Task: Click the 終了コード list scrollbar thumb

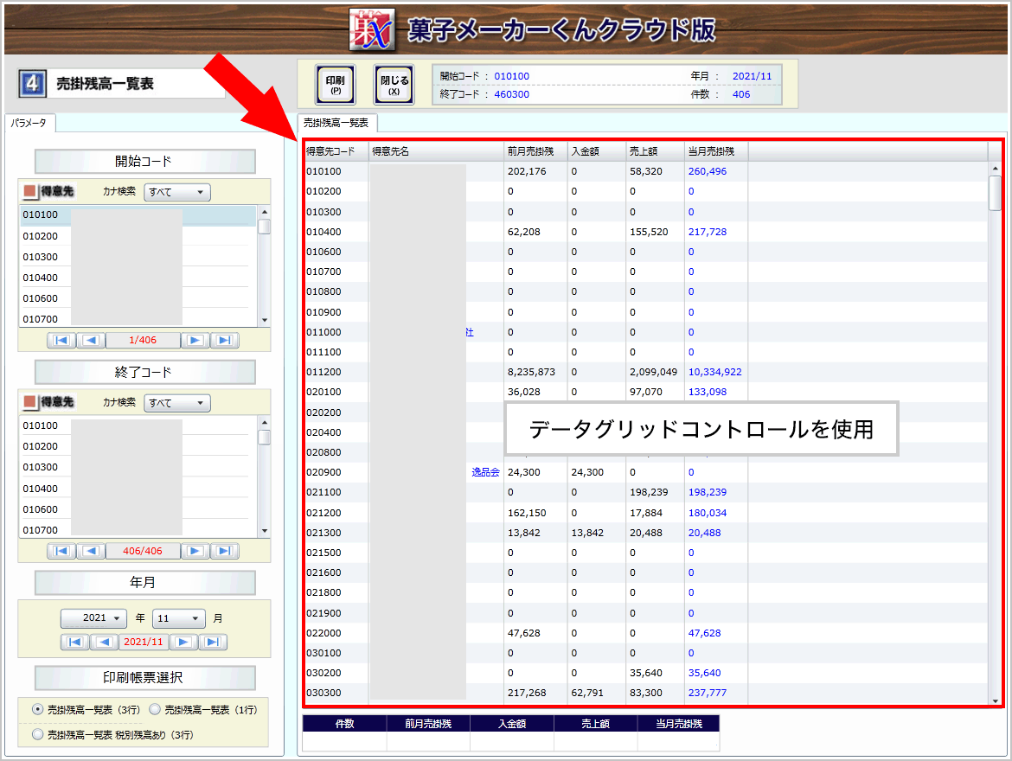Action: click(264, 438)
